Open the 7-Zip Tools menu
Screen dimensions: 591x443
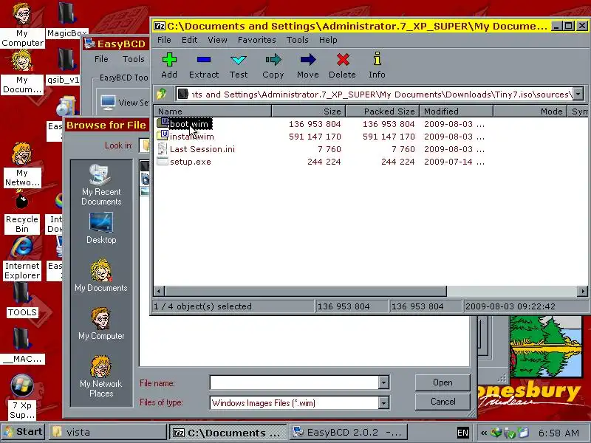[x=298, y=40]
